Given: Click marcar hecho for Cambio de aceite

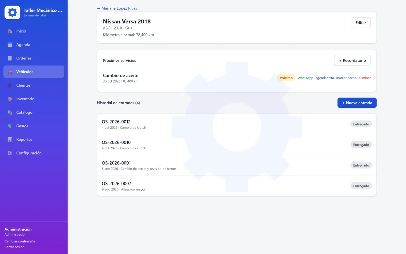Looking at the screenshot, I should pos(346,78).
